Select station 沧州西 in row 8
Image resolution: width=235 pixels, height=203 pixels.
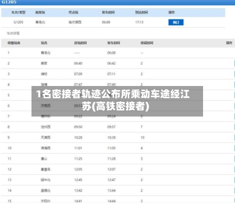click(46, 127)
